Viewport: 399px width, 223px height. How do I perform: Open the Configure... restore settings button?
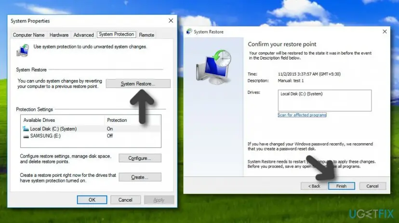(140, 158)
